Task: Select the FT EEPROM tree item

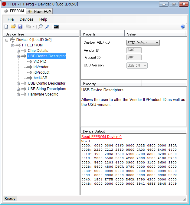Action: click(x=32, y=45)
